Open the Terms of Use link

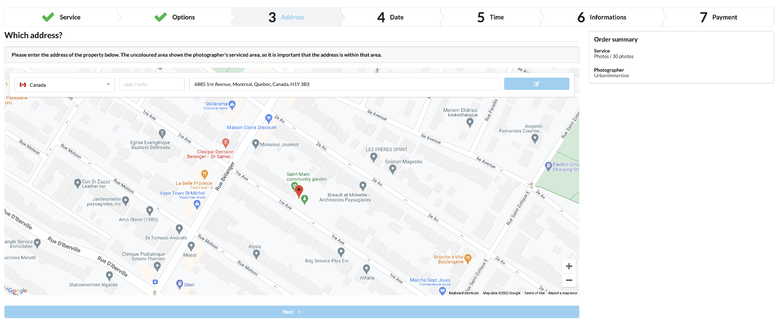pos(534,293)
